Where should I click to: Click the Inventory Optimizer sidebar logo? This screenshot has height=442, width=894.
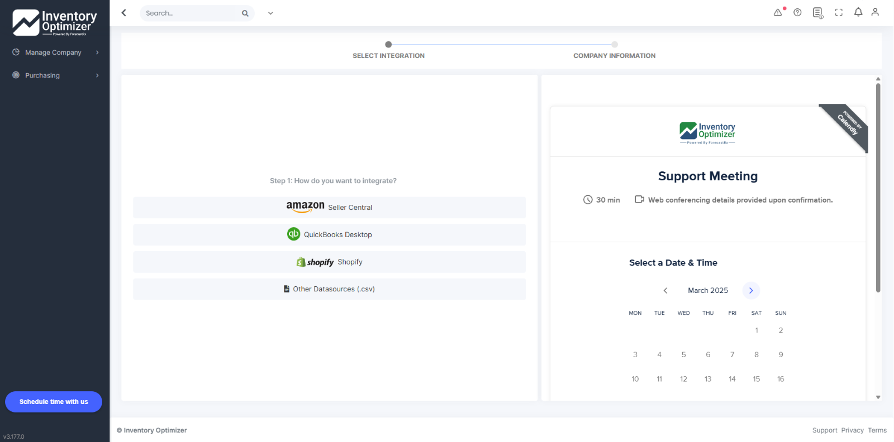tap(54, 23)
